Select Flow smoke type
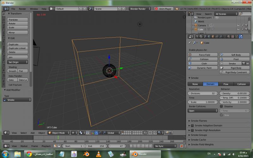 click(x=226, y=84)
